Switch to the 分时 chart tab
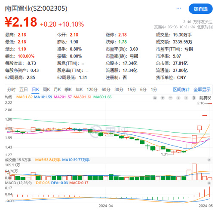The width and height of the screenshot is (215, 210). (x=11, y=90)
